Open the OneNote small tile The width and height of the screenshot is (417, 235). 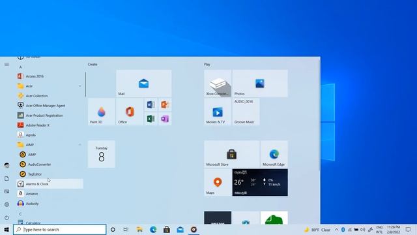pos(165,119)
